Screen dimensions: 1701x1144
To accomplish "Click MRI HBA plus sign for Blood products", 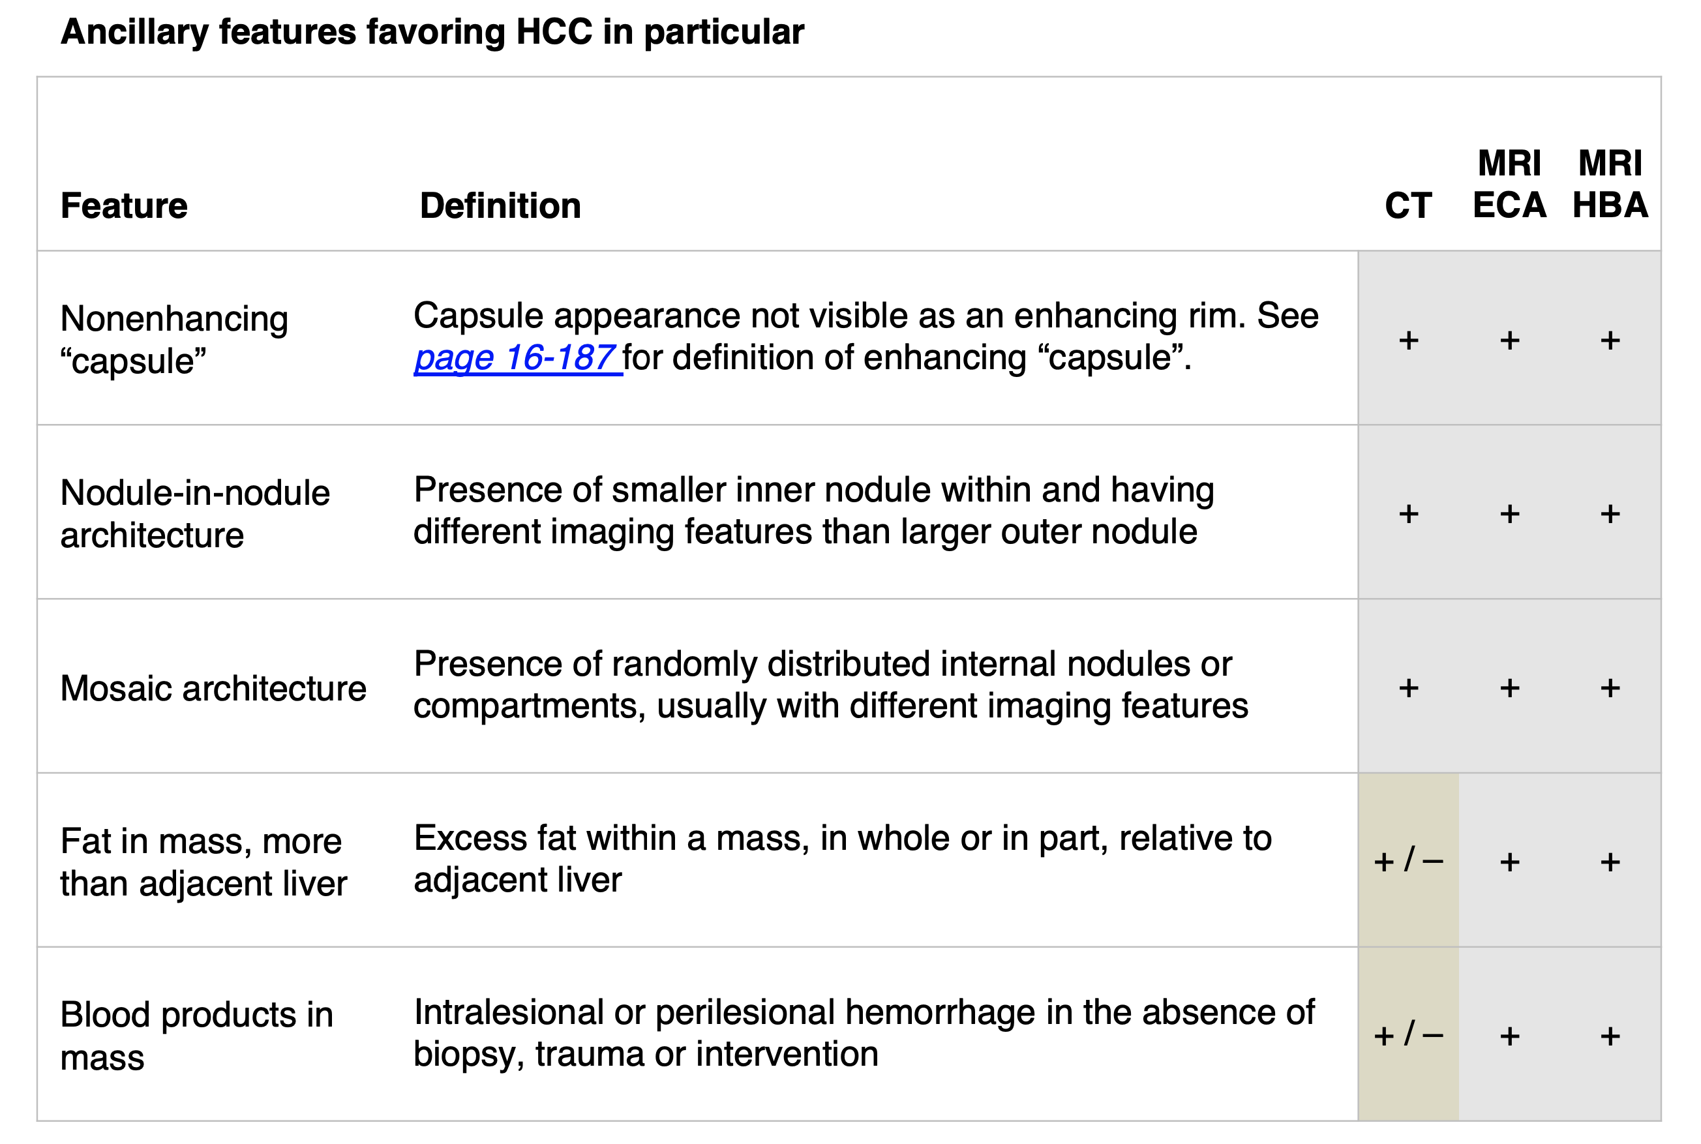I will pos(1610,1036).
